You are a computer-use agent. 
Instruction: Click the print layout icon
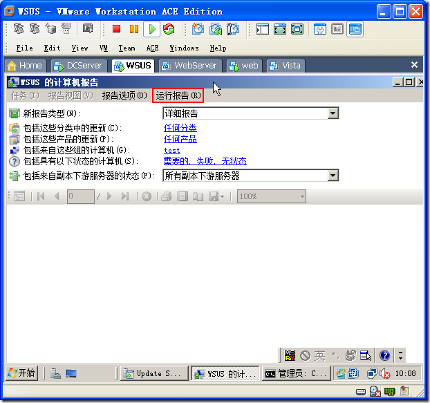point(182,196)
